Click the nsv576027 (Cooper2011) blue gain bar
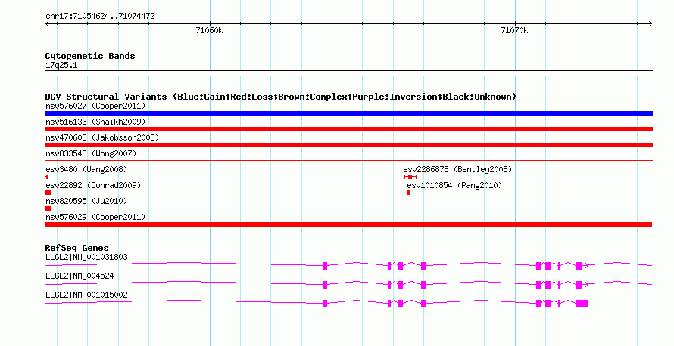 (348, 113)
